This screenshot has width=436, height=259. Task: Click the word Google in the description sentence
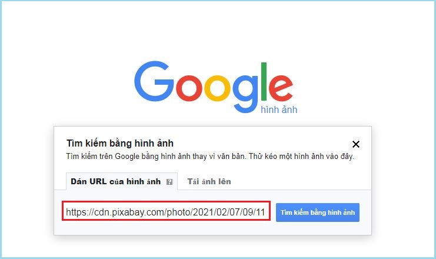[x=127, y=157]
